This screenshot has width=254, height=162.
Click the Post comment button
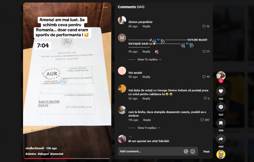[206, 152]
